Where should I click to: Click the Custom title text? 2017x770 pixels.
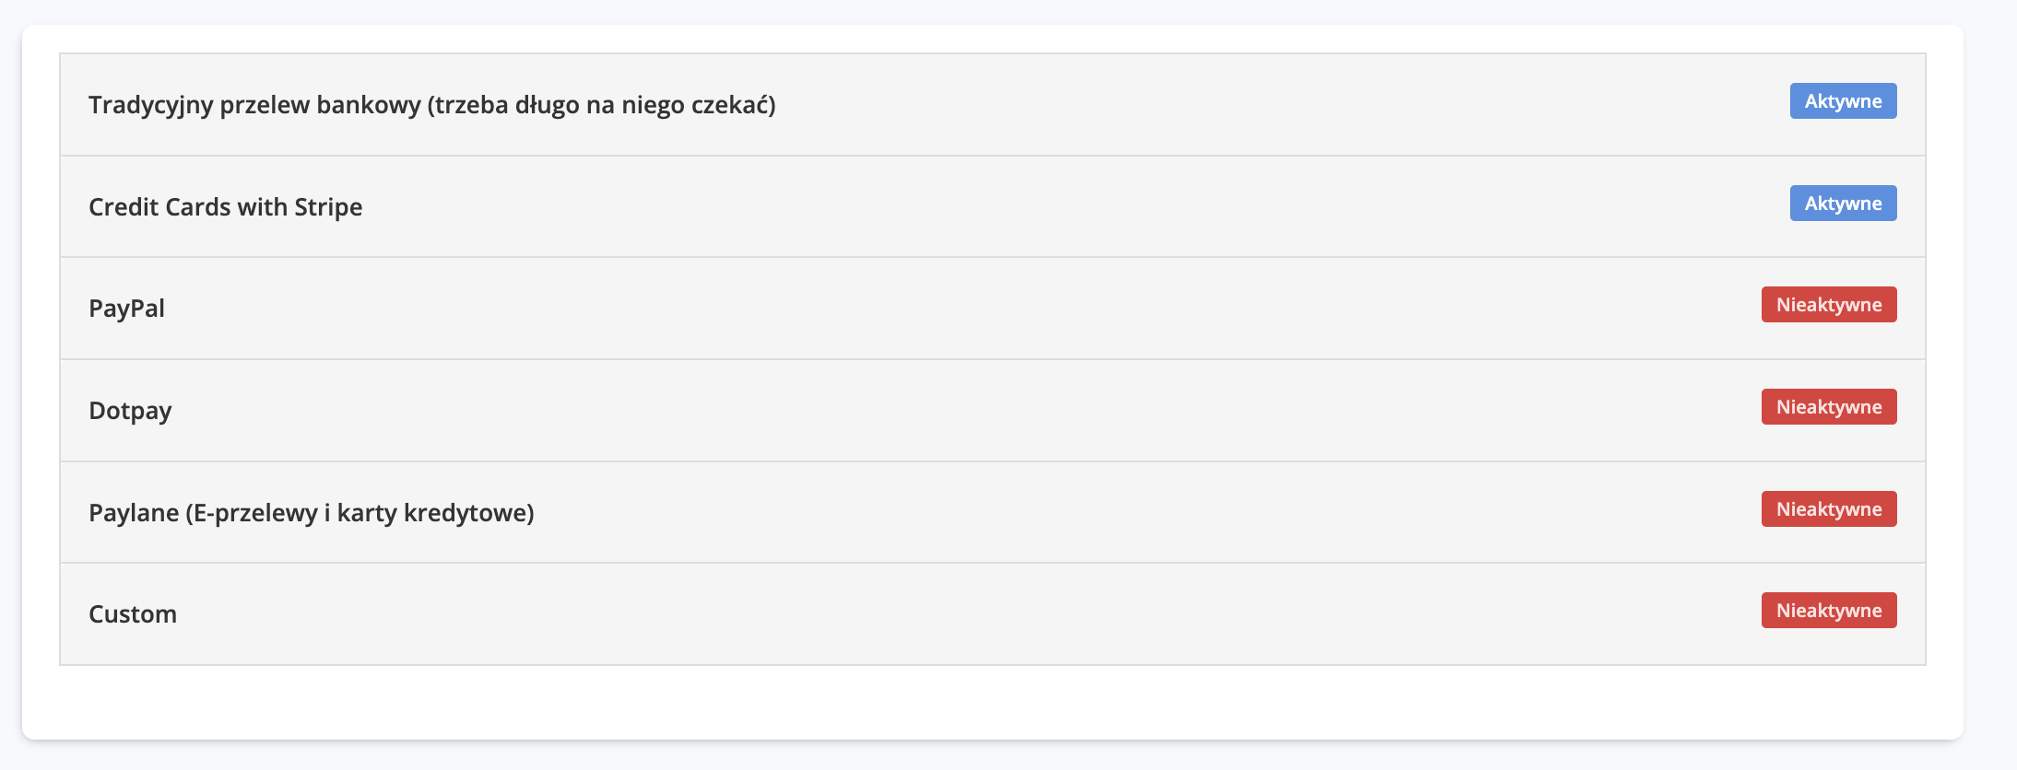point(133,614)
